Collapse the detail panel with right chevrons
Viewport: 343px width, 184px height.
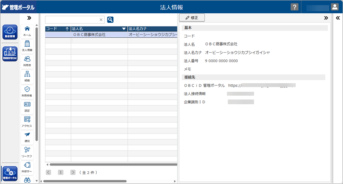(326, 18)
